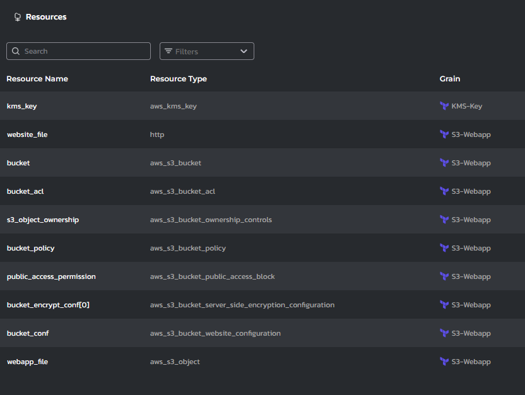Select the bucket_encrypt_conf[0] resource row
Viewport: 525px width, 395px height.
point(48,305)
